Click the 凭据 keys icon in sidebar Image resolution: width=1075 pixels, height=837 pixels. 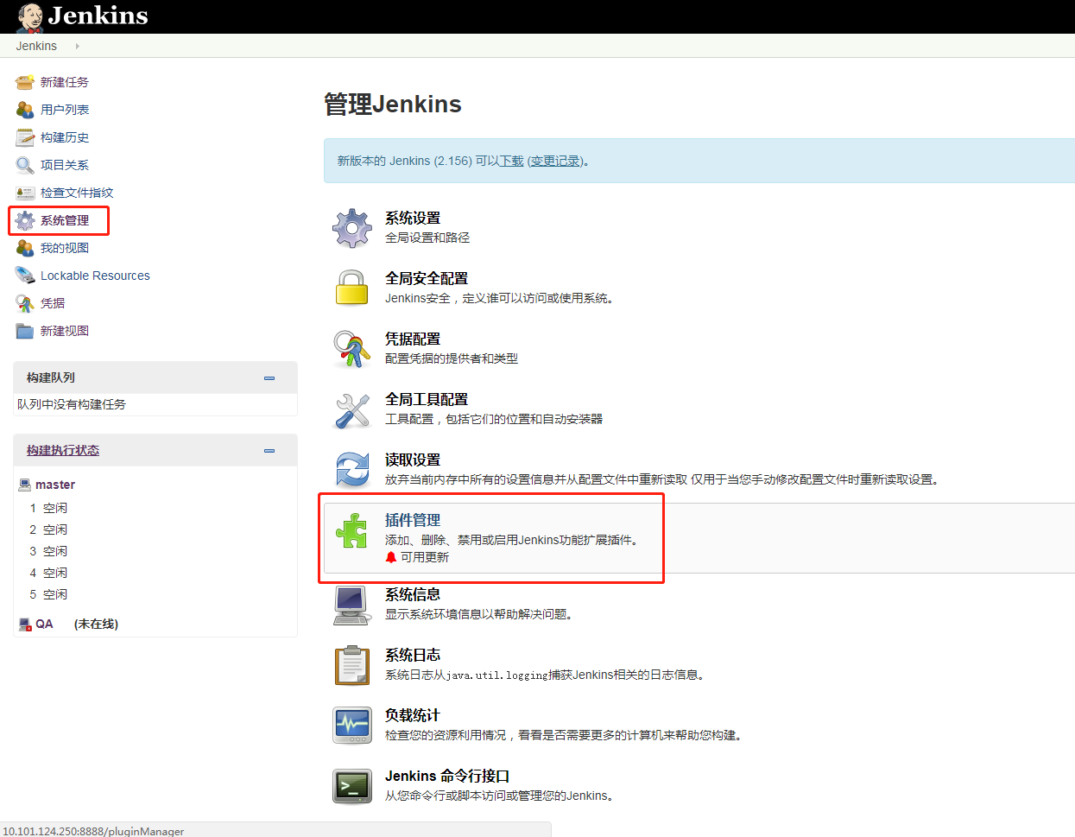point(25,303)
